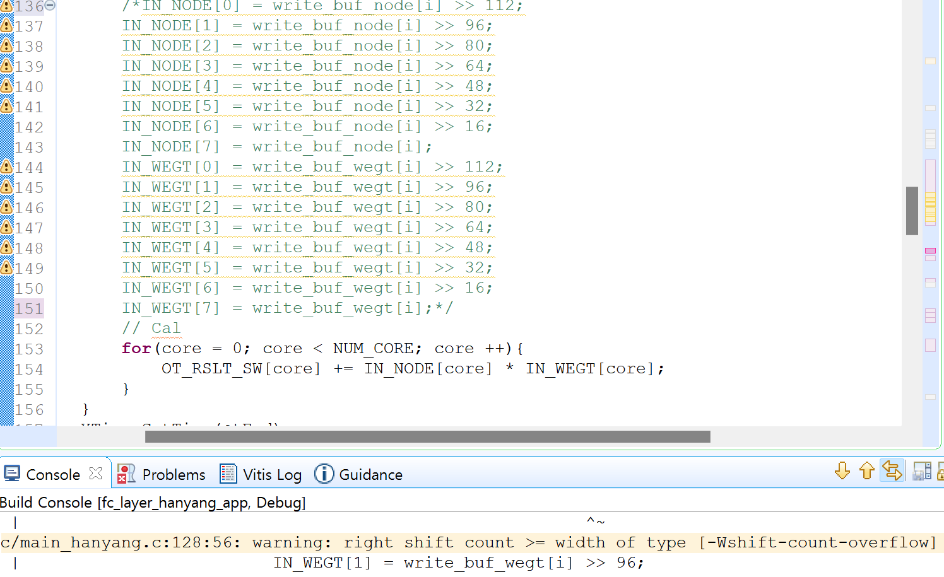944x577 pixels.
Task: Click the pink marker in overview ruler
Action: (x=930, y=251)
